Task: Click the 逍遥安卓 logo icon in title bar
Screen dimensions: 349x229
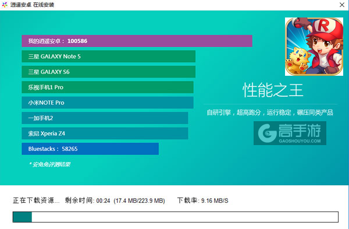Action: tap(5, 5)
